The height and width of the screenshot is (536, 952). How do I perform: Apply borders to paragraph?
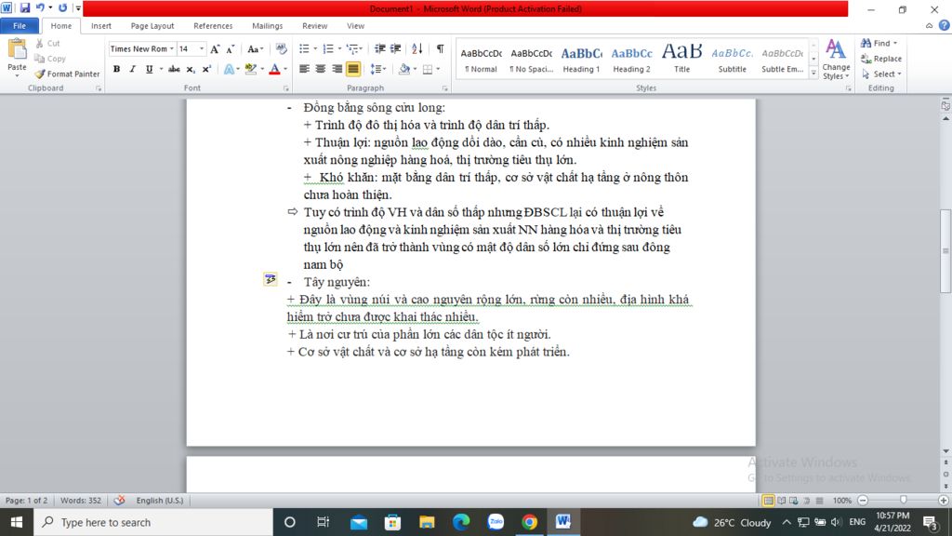(x=428, y=69)
